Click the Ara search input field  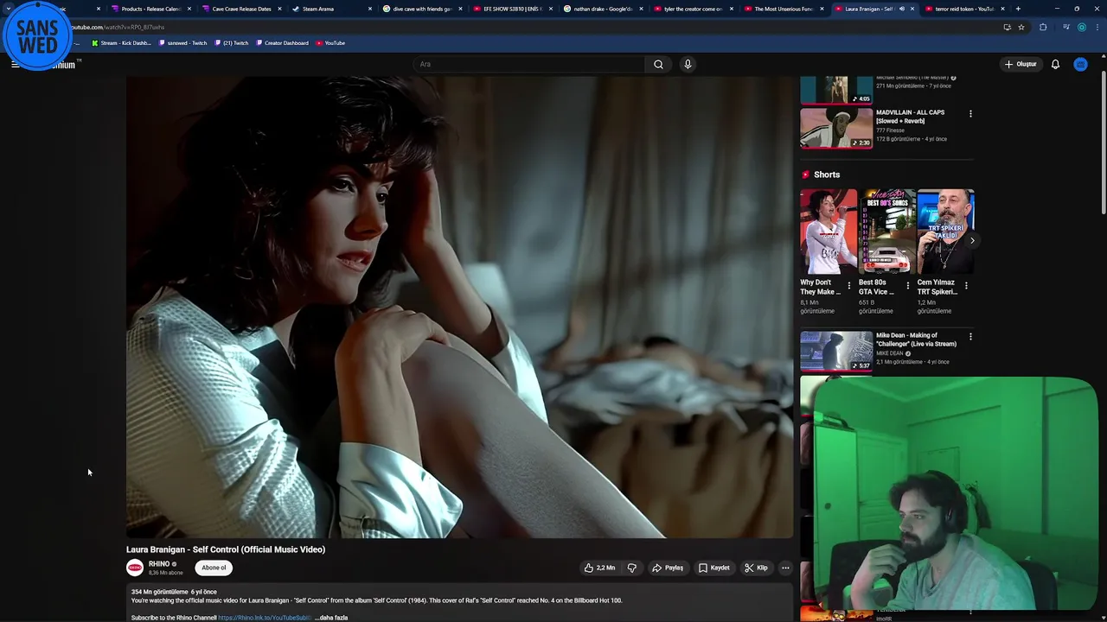pos(528,64)
